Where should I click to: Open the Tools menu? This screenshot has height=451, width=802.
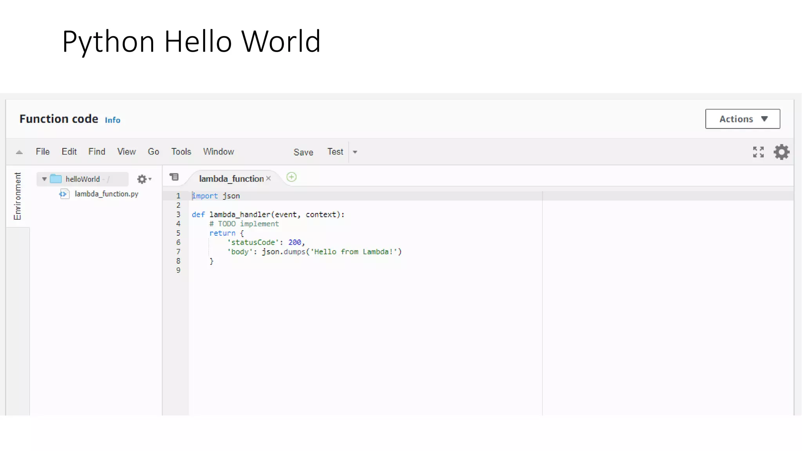coord(181,152)
